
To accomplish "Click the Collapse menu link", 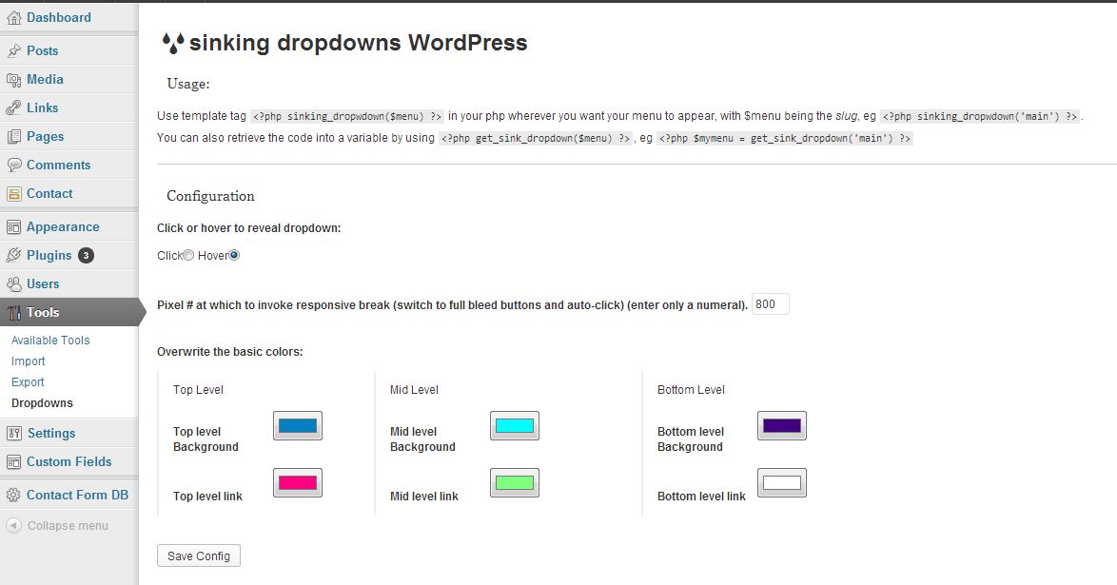I will [x=68, y=525].
